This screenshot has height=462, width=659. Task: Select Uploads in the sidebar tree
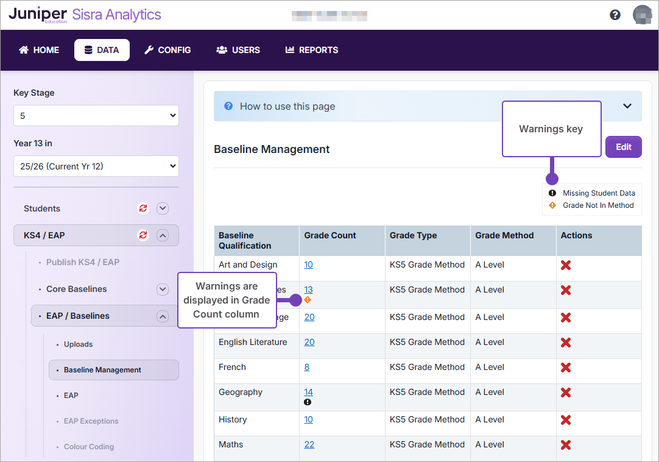[x=79, y=344]
